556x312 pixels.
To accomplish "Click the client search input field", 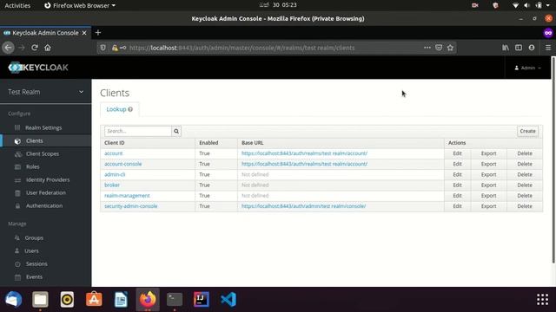I will pos(138,131).
